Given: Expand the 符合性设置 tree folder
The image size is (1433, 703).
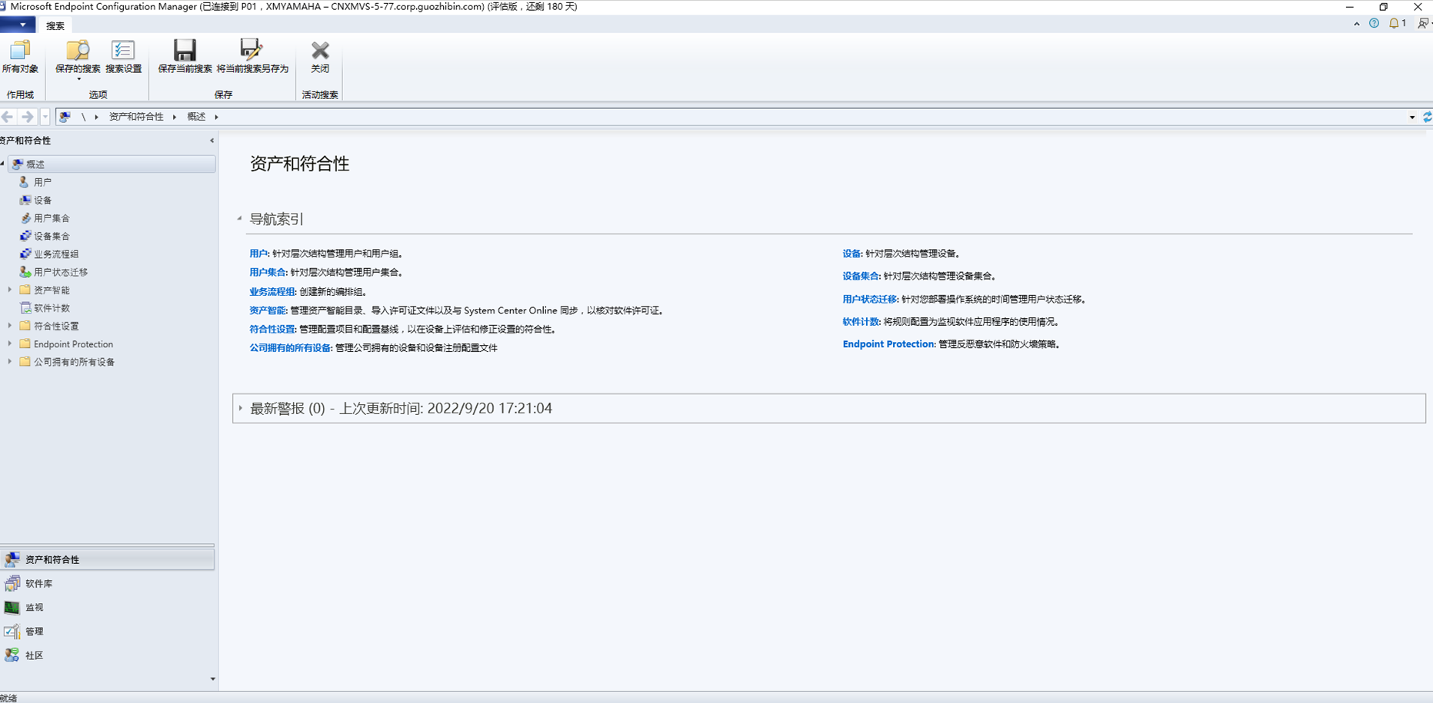Looking at the screenshot, I should (9, 326).
